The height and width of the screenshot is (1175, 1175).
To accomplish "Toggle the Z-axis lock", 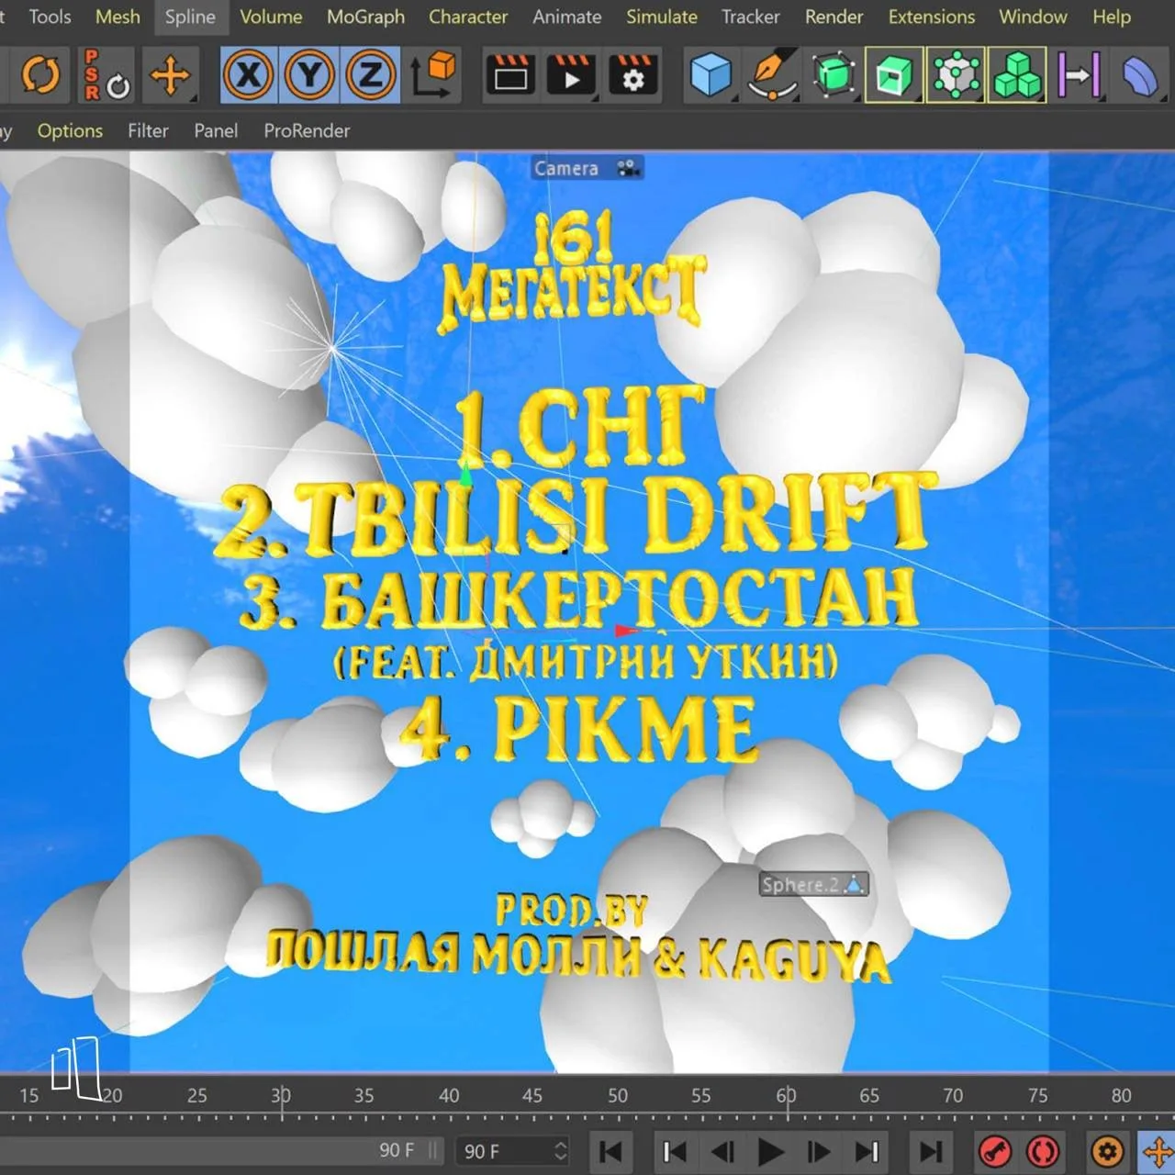I will click(370, 75).
